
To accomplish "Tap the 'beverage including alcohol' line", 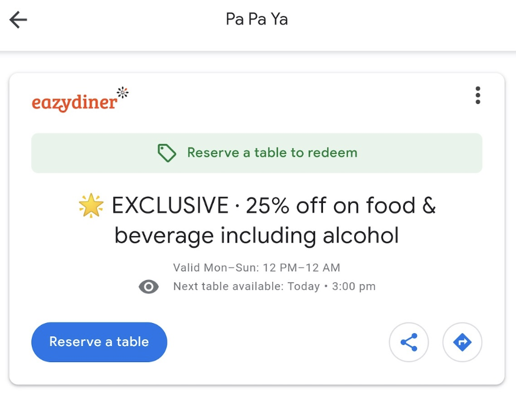I will 257,236.
